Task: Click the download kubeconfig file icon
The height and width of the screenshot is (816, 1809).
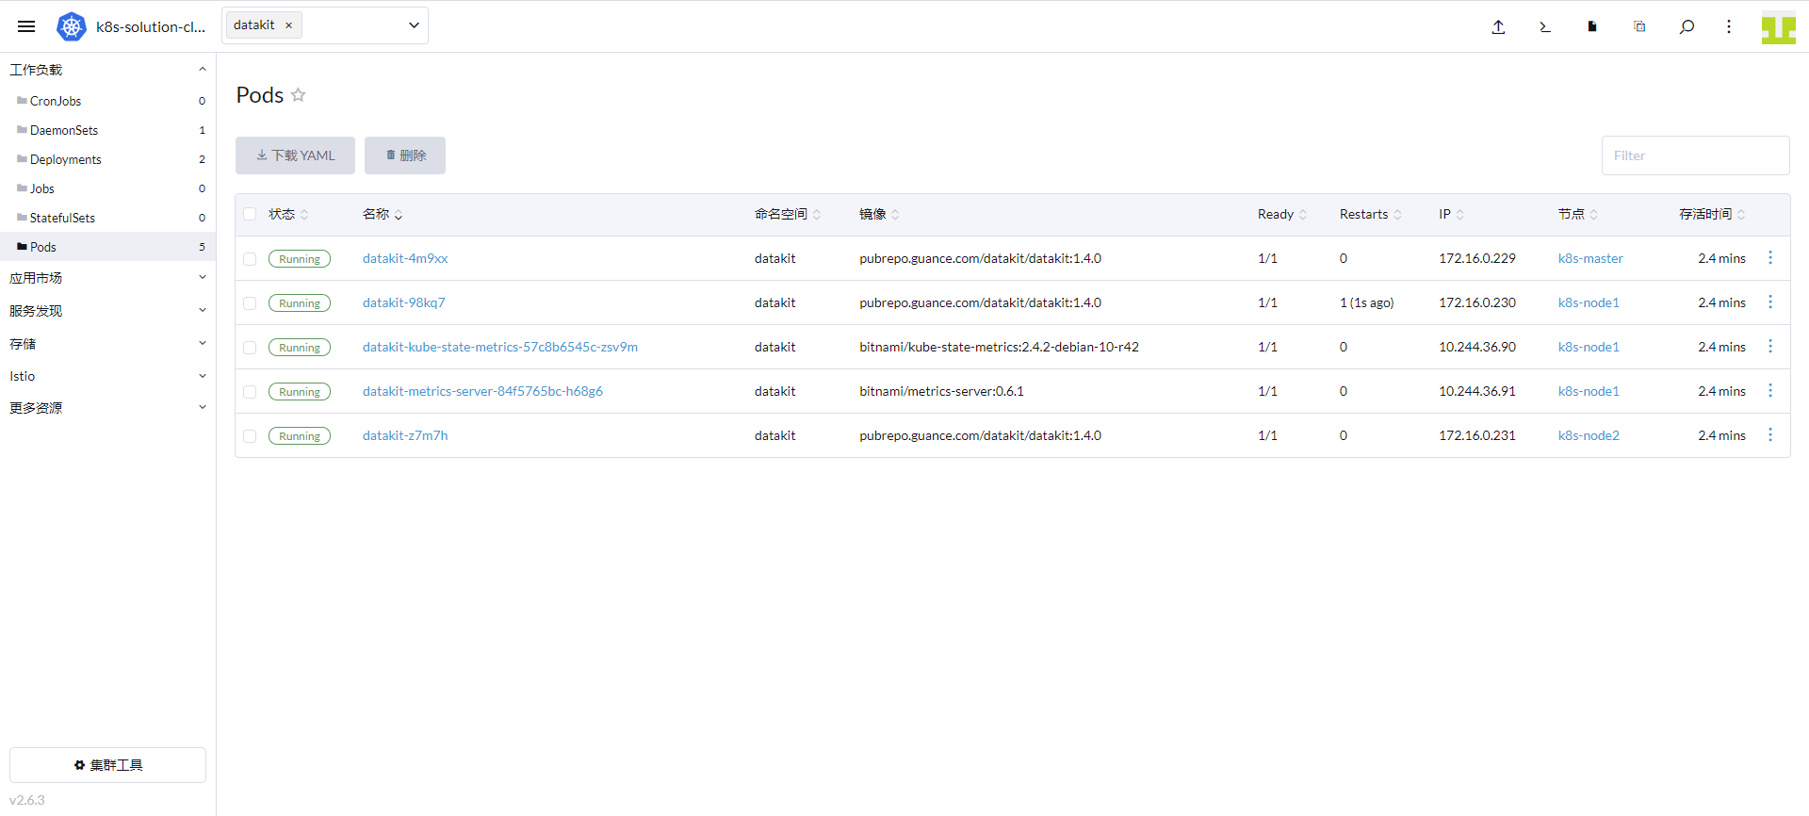Action: coord(1592,26)
